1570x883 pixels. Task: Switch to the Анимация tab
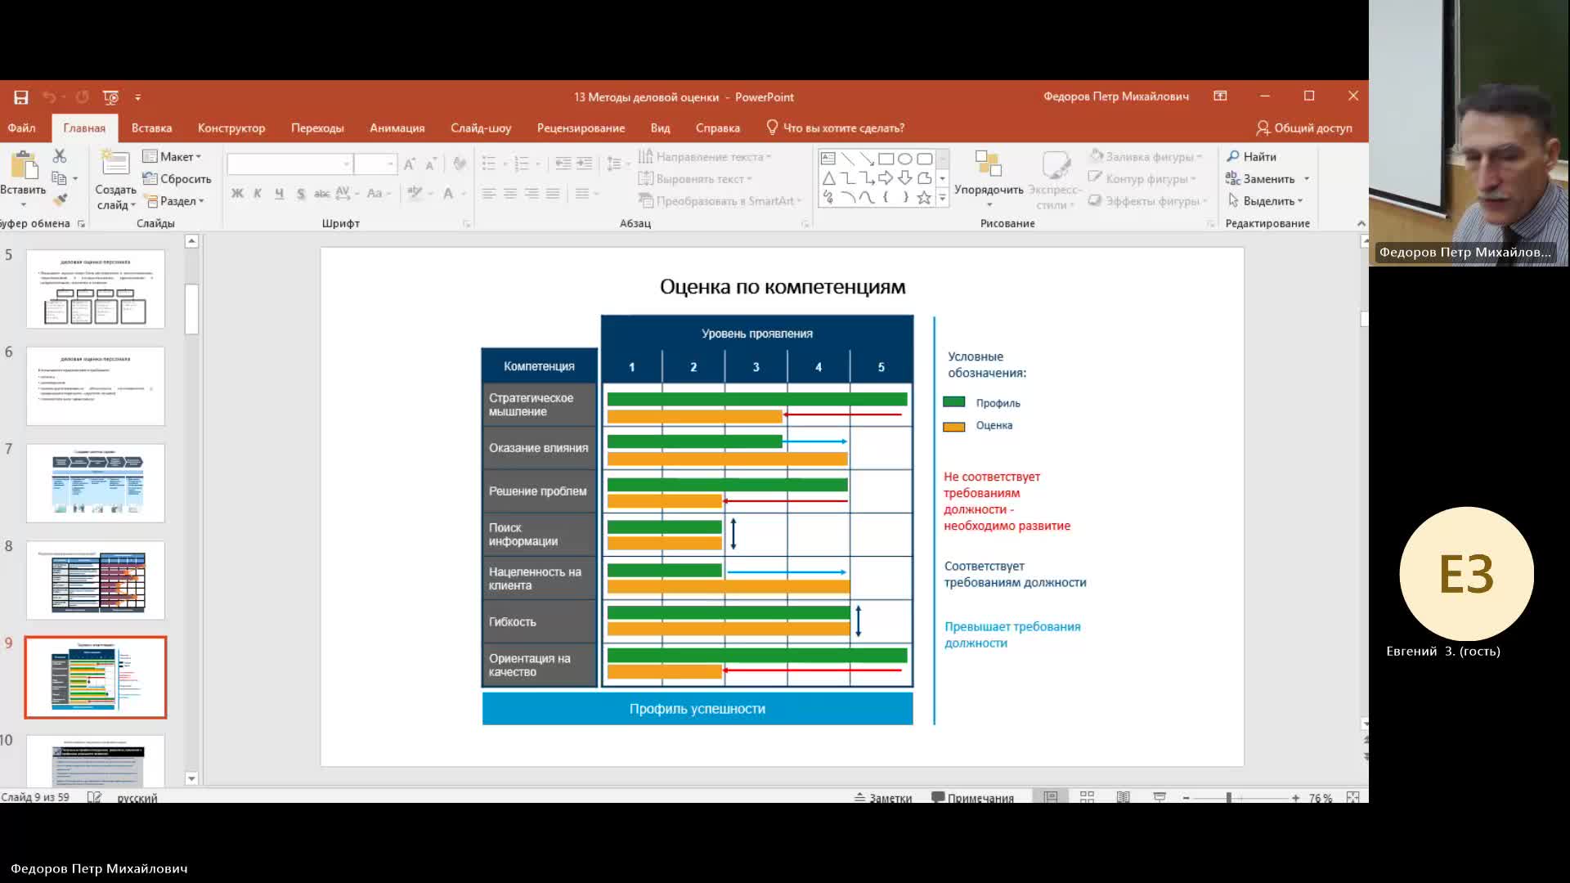(x=397, y=128)
